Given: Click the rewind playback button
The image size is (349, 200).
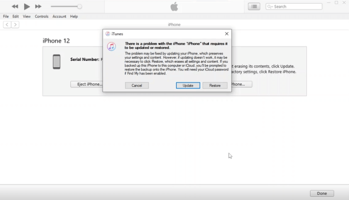Looking at the screenshot, I should [x=15, y=7].
